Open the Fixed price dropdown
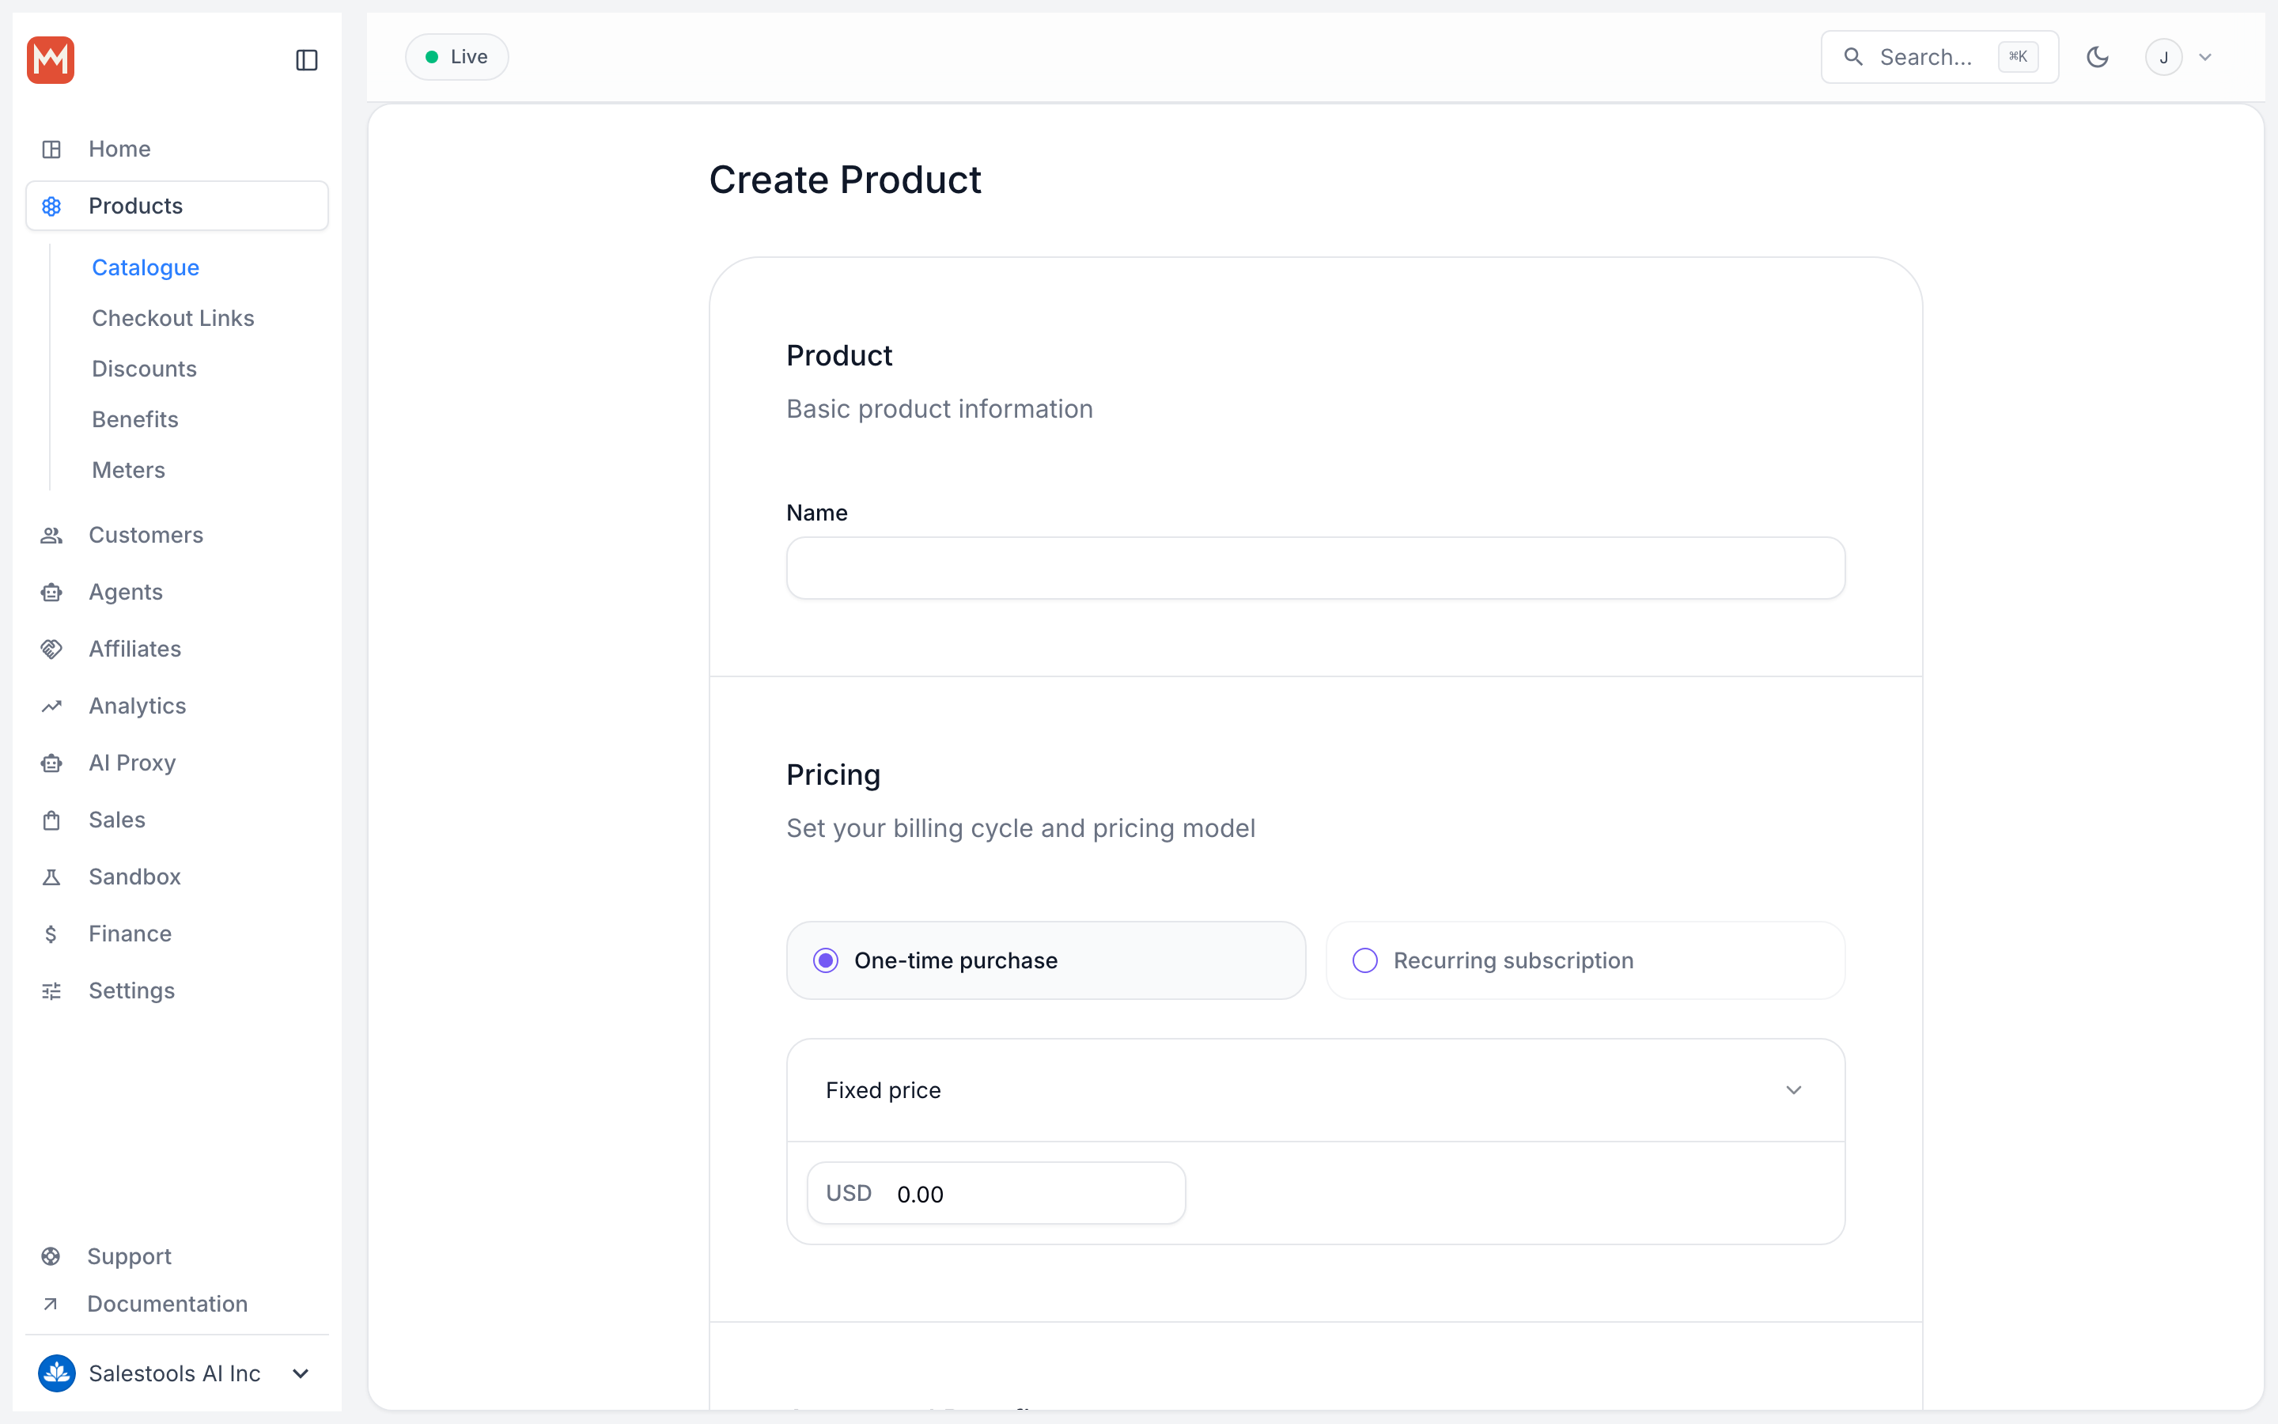 (1315, 1091)
